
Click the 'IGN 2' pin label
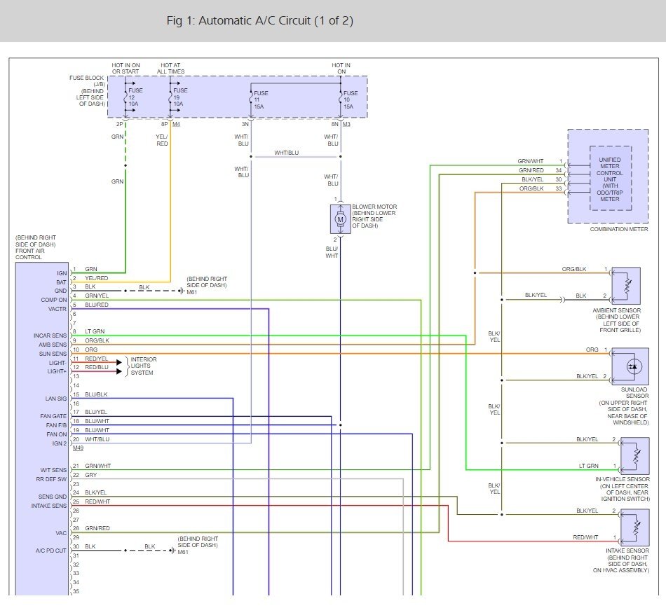(x=60, y=444)
